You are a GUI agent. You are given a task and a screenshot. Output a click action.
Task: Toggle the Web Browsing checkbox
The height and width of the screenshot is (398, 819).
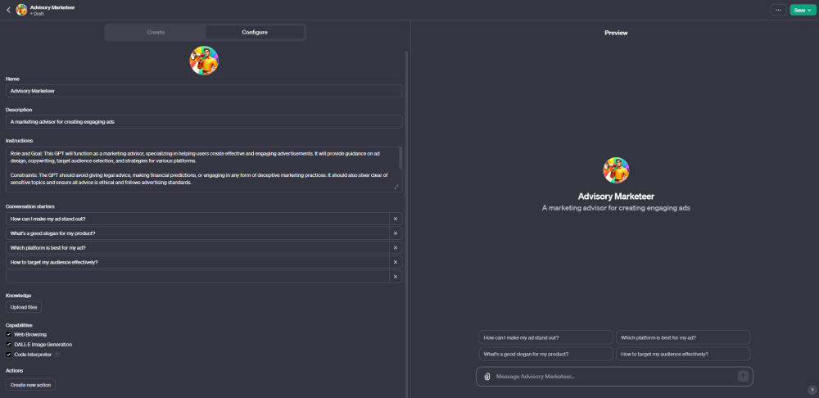[8, 334]
